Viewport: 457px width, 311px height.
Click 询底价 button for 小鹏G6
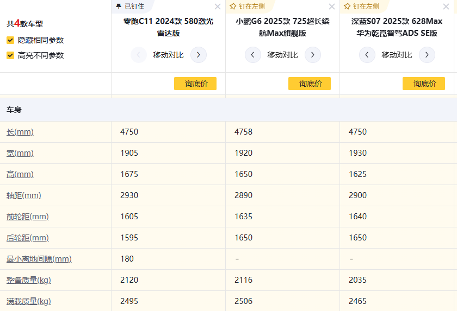tap(310, 84)
